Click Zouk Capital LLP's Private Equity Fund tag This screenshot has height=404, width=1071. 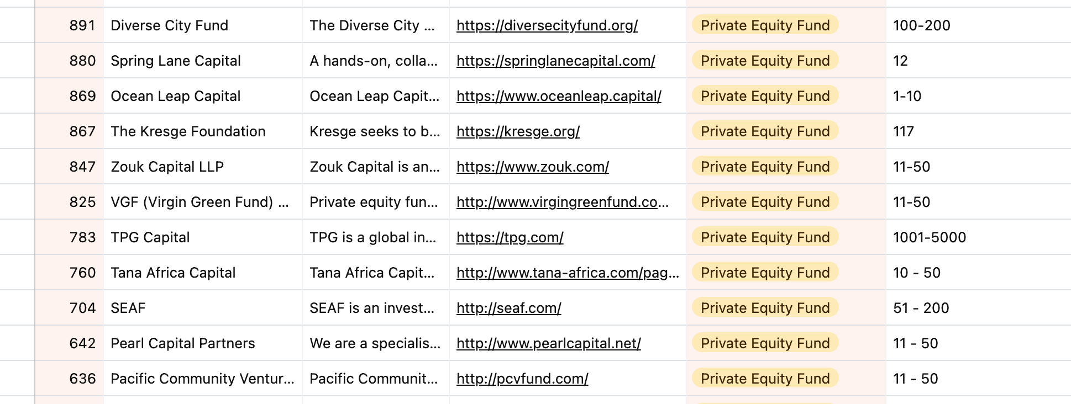(x=765, y=167)
